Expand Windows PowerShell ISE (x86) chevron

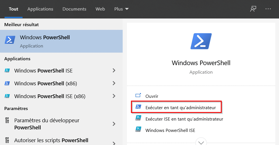click(114, 96)
